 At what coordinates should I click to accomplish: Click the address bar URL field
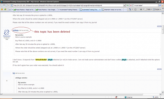[x=67, y=5]
